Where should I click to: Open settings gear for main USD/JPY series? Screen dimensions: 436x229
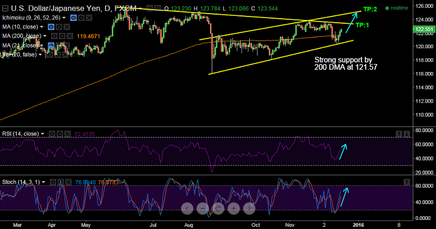(x=157, y=9)
